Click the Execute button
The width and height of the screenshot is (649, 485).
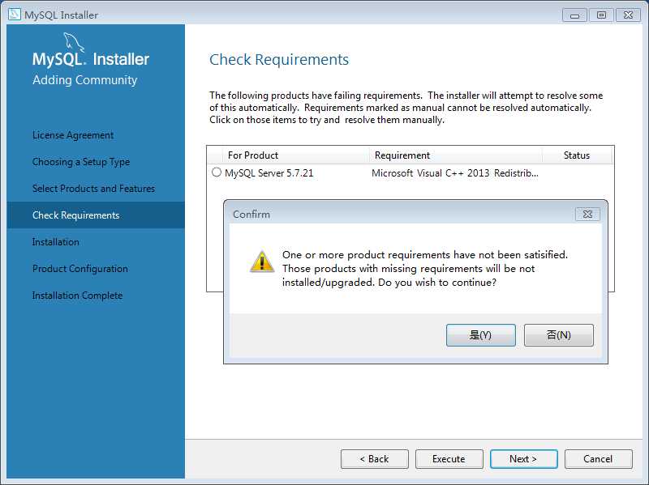(x=449, y=459)
